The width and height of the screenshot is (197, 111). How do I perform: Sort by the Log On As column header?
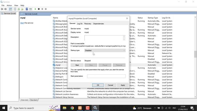[166, 18]
